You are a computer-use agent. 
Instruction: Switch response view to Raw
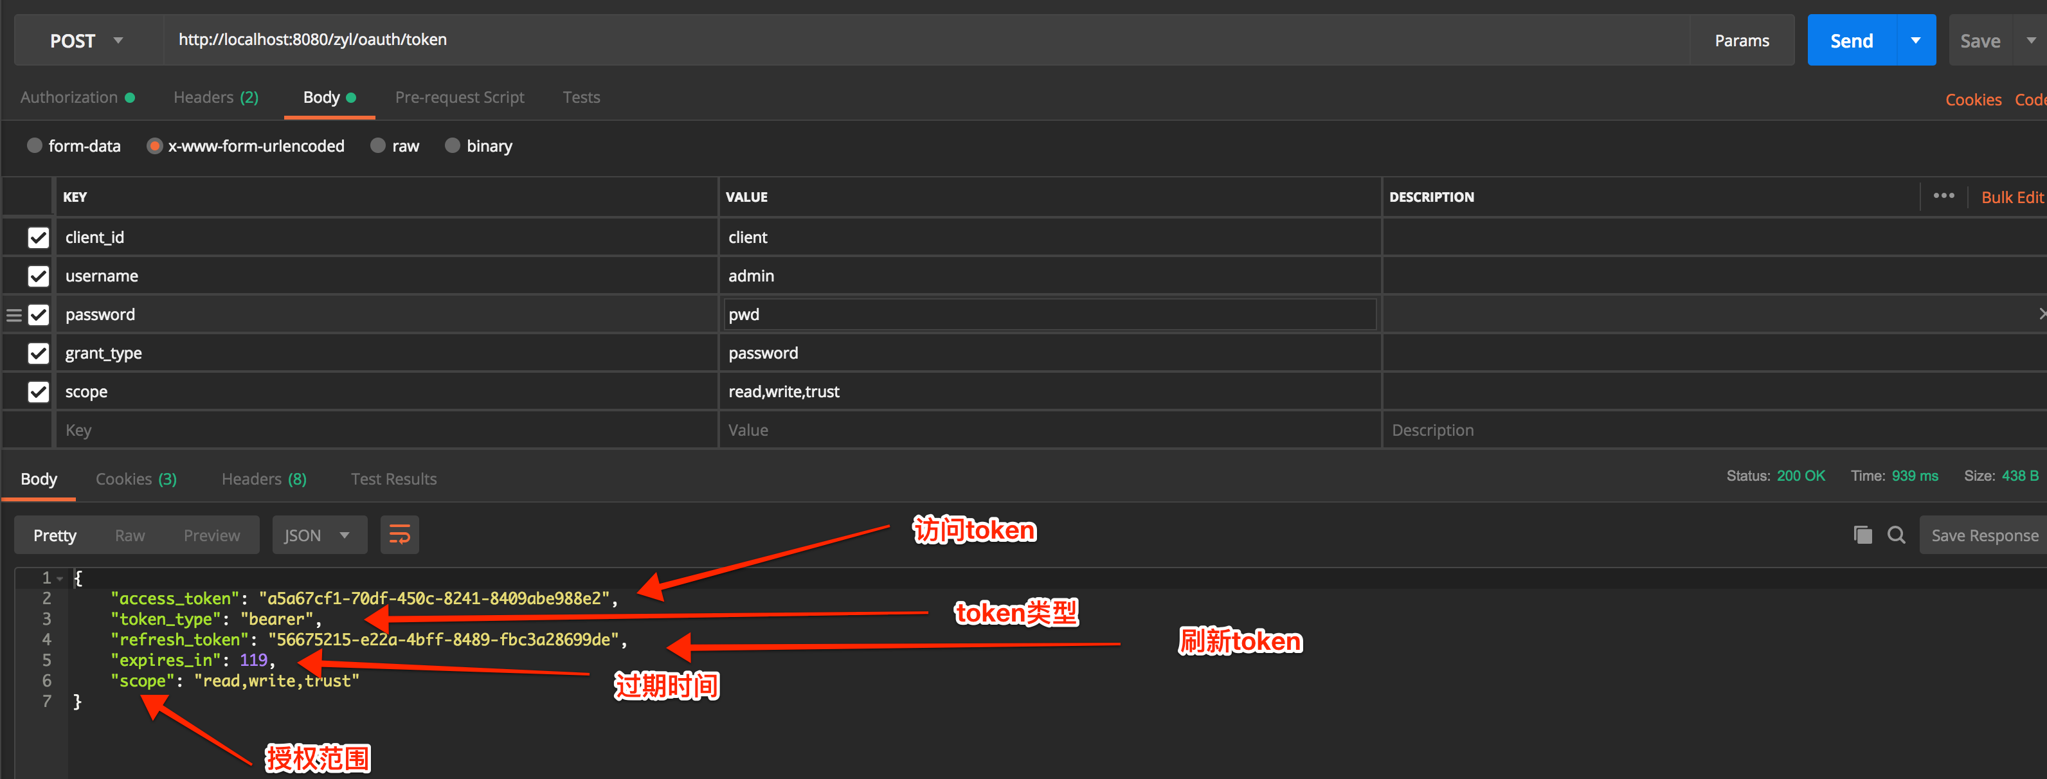[129, 535]
